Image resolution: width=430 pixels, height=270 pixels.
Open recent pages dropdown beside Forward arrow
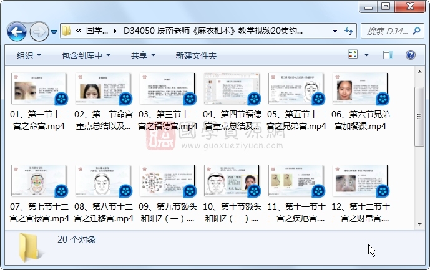click(x=54, y=32)
